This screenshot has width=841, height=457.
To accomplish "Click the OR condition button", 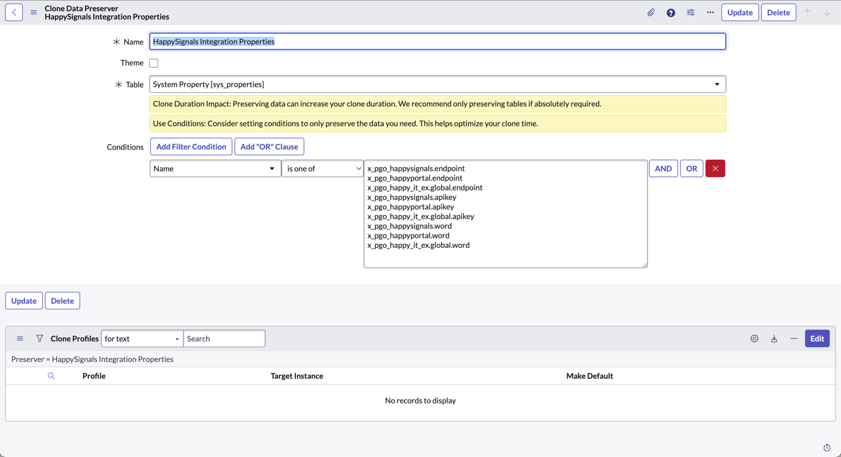I will click(691, 168).
